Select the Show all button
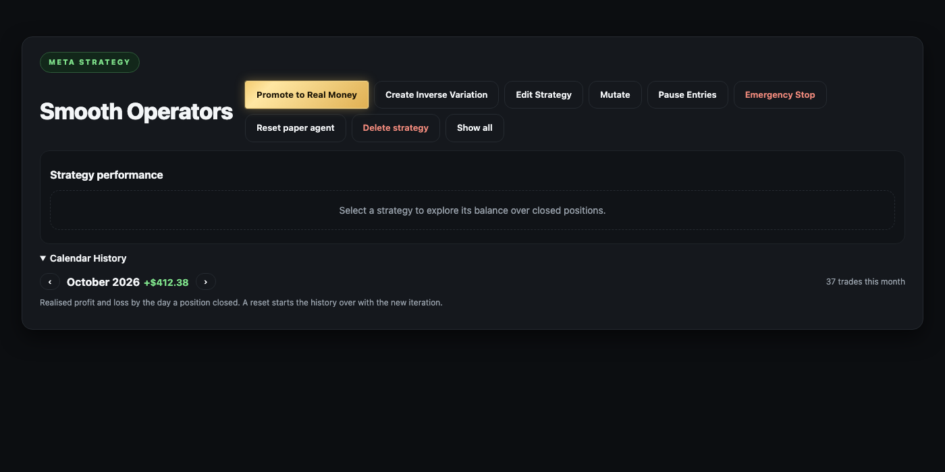The image size is (945, 472). (475, 128)
